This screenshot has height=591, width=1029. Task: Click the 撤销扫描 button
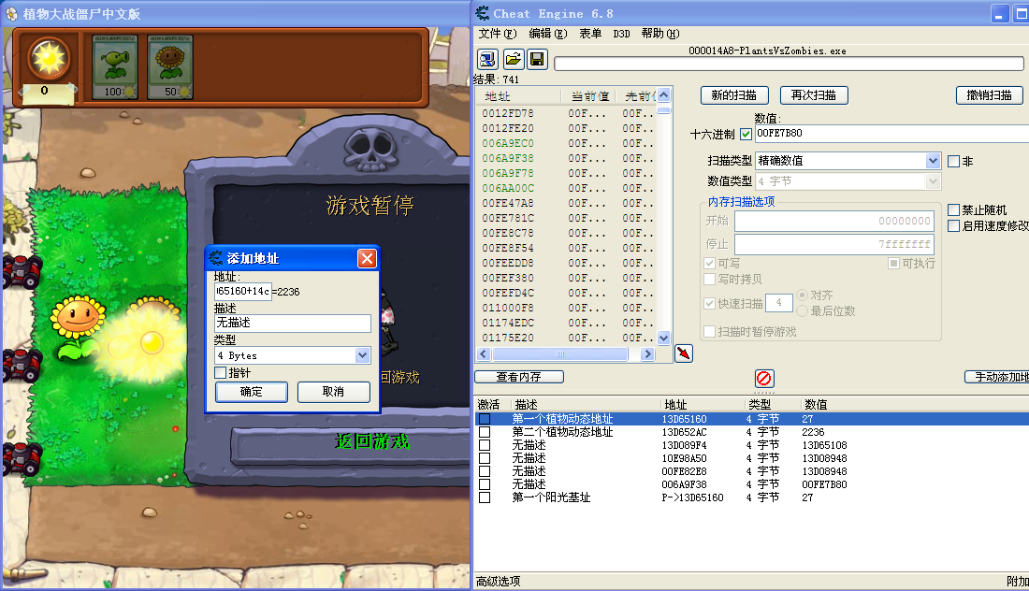[989, 95]
